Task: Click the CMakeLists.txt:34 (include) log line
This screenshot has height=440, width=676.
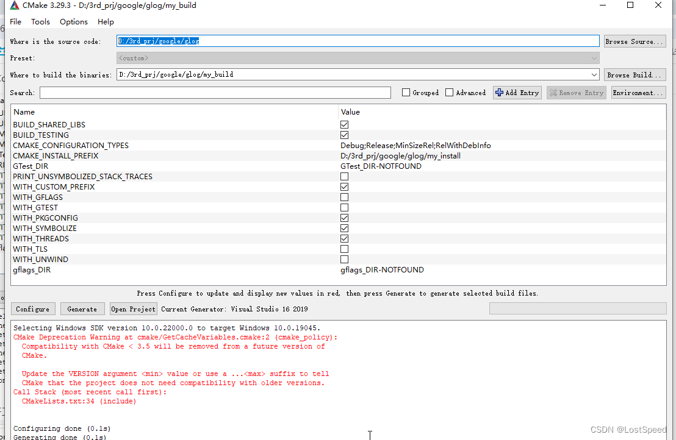Action: point(79,401)
